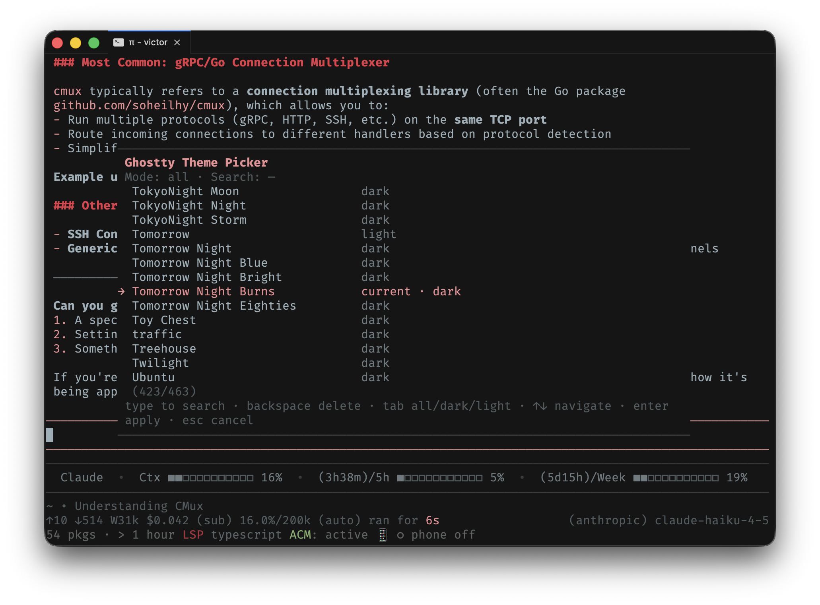Click the "backspace delete" hint text

pos(303,406)
